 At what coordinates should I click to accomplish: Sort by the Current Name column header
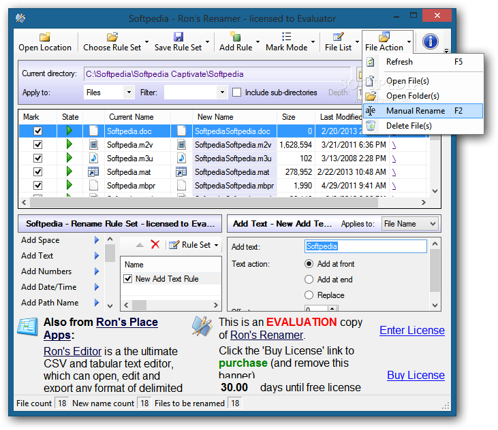point(131,117)
